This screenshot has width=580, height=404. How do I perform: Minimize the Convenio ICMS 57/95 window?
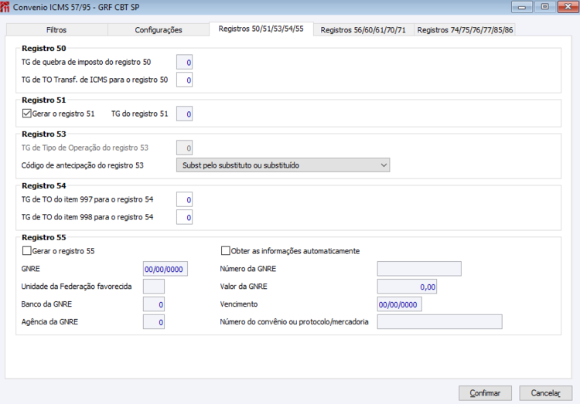click(x=522, y=7)
